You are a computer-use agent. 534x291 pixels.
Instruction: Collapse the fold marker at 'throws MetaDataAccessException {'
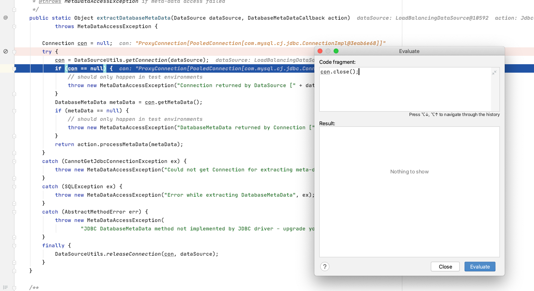click(14, 26)
